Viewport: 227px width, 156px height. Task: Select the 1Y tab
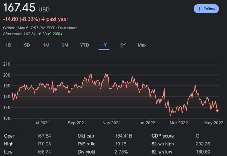104,45
